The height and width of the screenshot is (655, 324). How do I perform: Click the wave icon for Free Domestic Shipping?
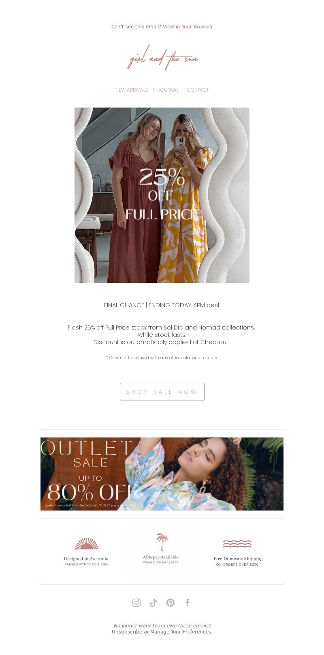(237, 544)
